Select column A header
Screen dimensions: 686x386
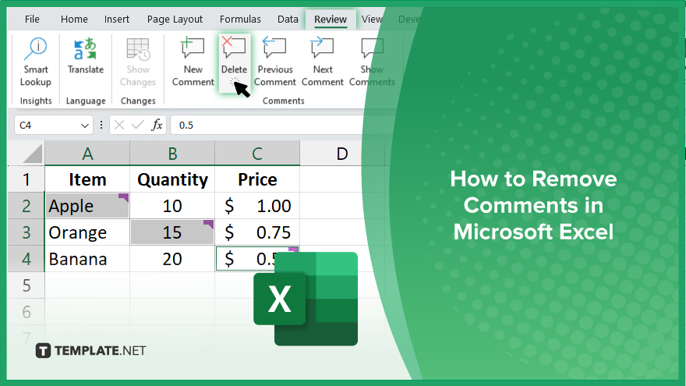pyautogui.click(x=87, y=154)
